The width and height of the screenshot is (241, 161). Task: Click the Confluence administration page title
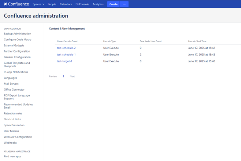(x=36, y=16)
